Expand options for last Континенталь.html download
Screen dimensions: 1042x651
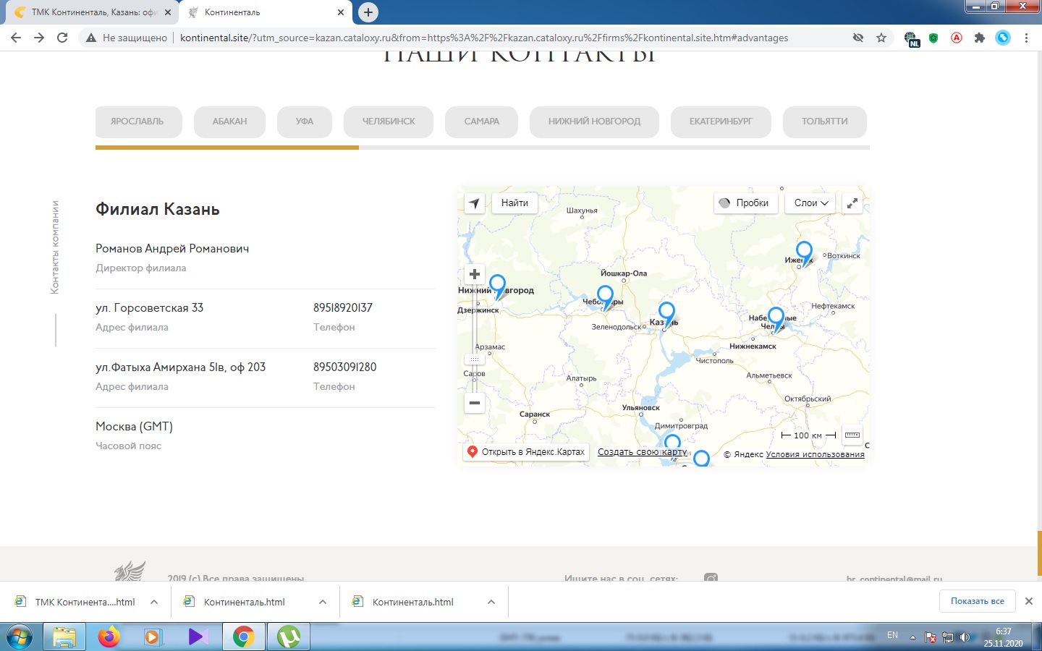pyautogui.click(x=491, y=602)
